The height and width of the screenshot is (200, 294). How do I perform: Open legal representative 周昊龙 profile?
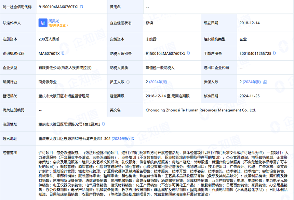click(53, 21)
